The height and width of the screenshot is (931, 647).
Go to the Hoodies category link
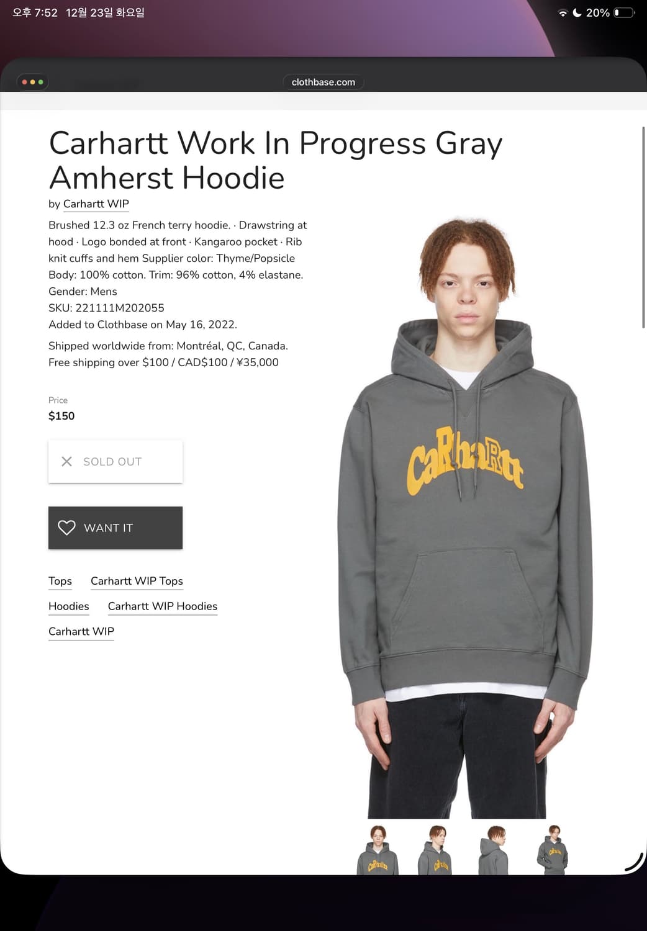pos(69,606)
